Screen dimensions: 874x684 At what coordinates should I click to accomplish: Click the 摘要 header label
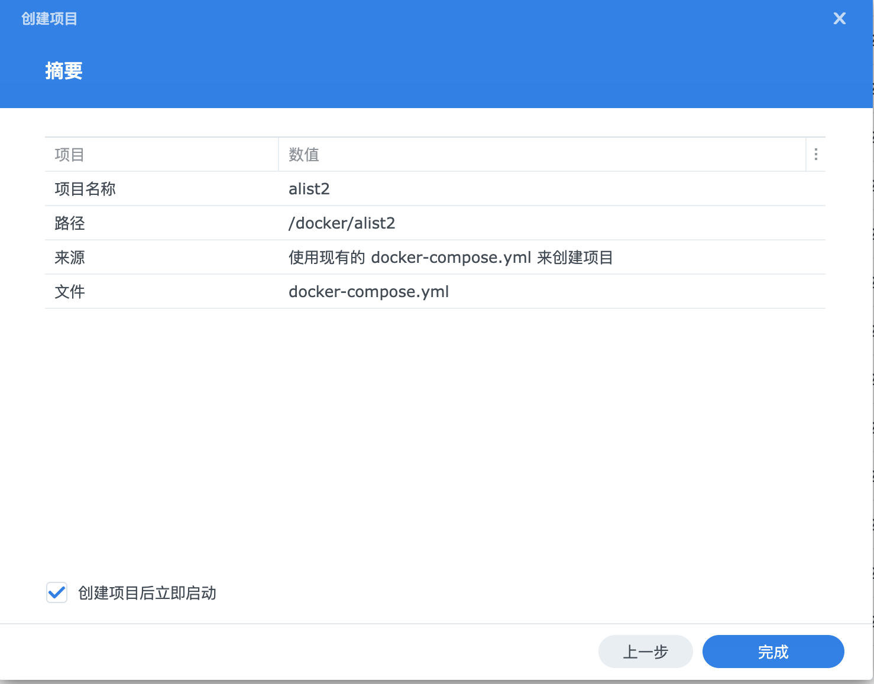(64, 71)
